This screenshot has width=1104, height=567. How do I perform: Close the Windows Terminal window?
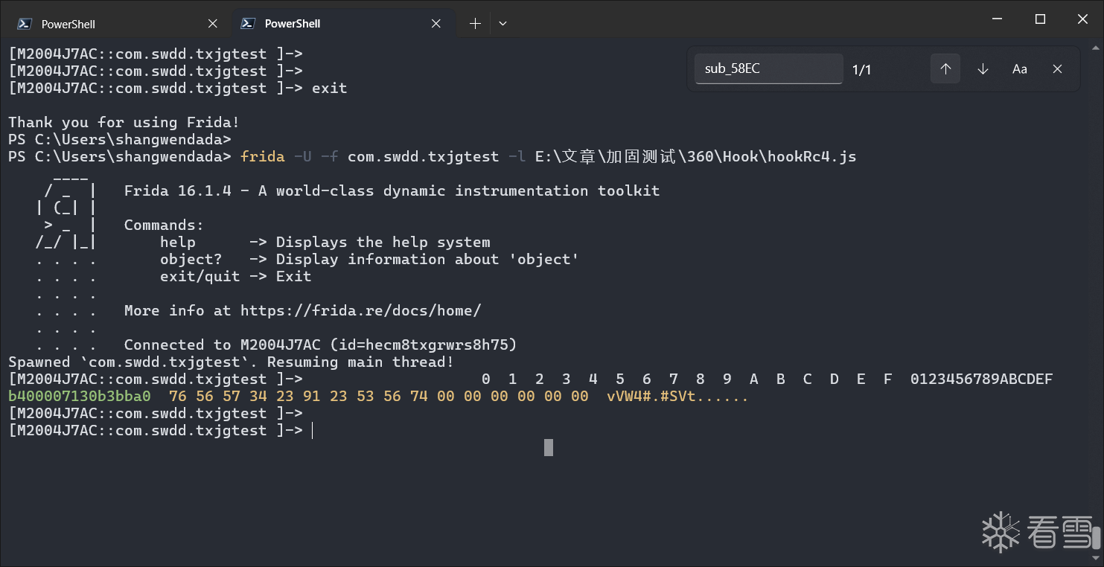[x=1082, y=19]
